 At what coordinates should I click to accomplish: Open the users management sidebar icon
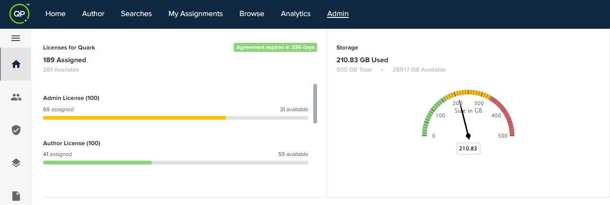tap(16, 97)
